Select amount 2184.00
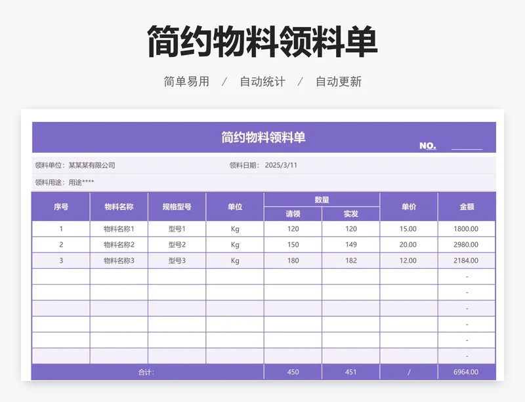Screen dimensions: 525x402 coord(467,261)
